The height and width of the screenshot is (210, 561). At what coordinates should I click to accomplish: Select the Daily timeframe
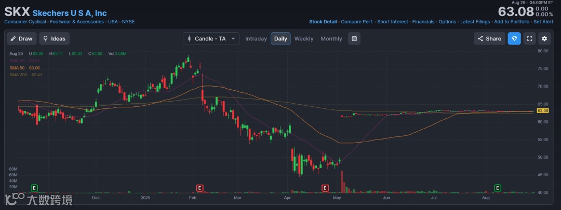tap(280, 38)
